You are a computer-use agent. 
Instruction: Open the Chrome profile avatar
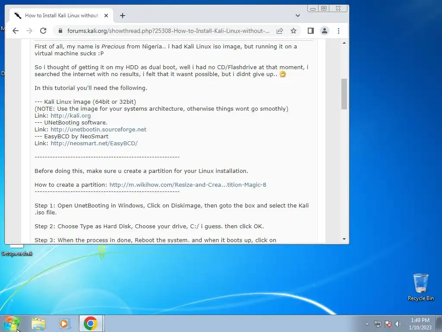tap(325, 31)
